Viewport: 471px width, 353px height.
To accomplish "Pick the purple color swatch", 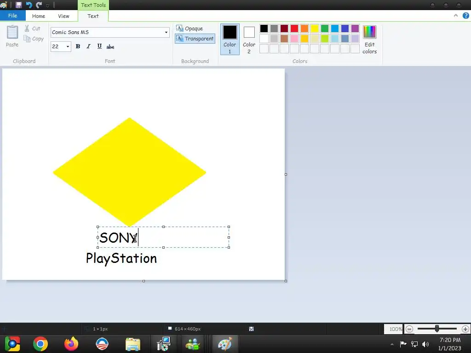I will pos(355,28).
